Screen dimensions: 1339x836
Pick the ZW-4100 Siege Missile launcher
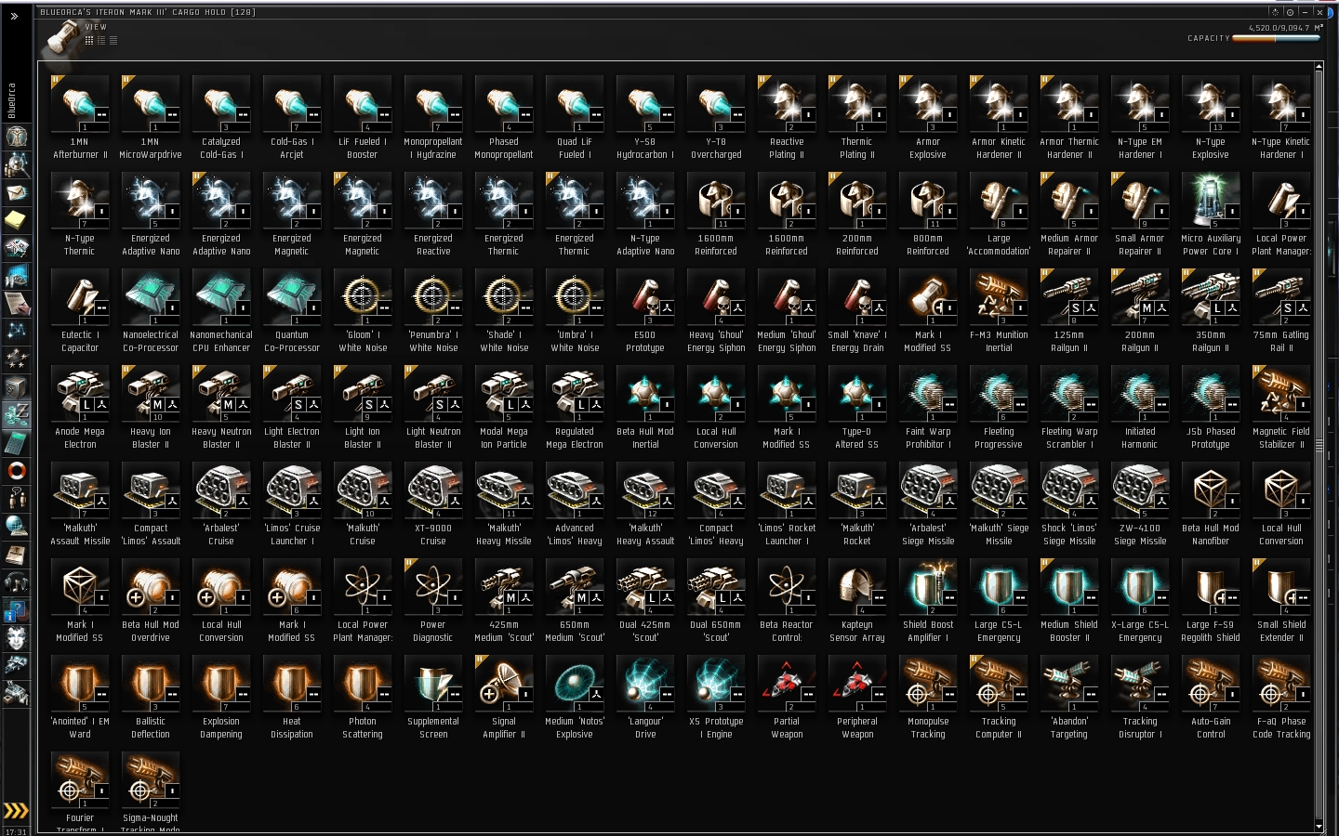(1140, 504)
